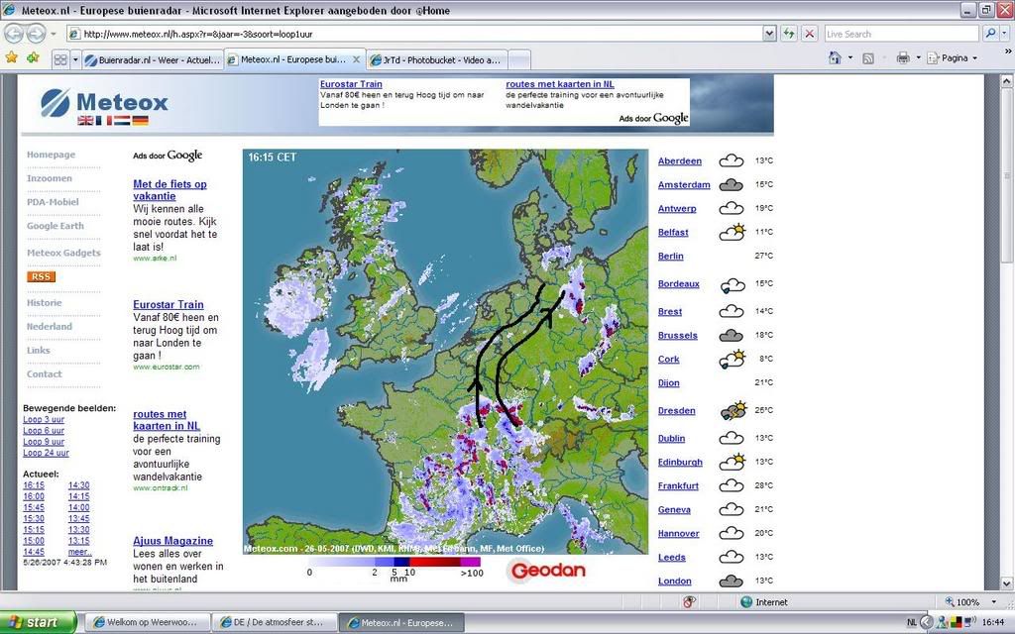Open the Nederland sidebar menu item
Viewport: 1015px width, 634px height.
(x=50, y=327)
